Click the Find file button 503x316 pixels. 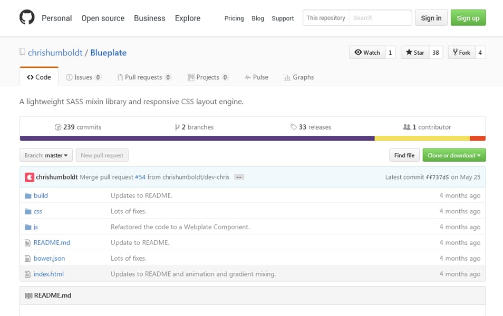pyautogui.click(x=404, y=155)
